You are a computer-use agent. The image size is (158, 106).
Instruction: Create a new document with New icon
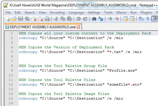8,19
